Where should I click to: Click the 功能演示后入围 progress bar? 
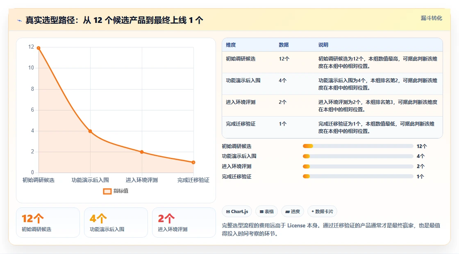pos(358,156)
